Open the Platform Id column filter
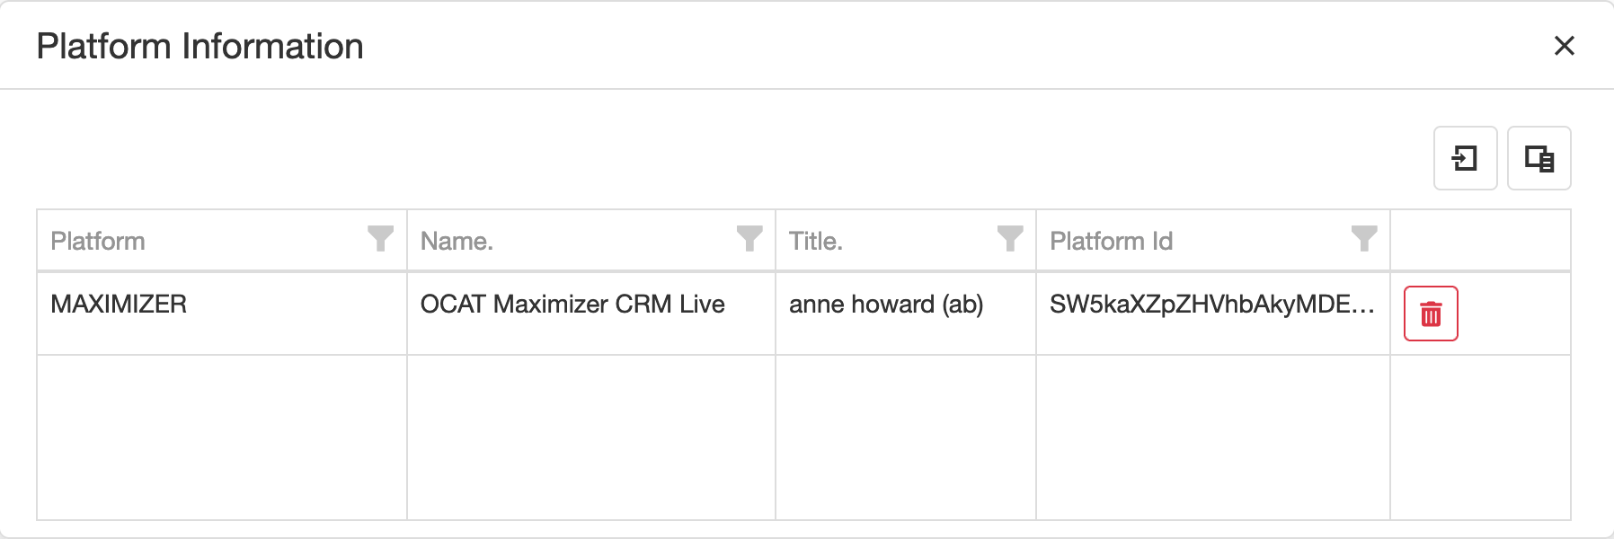This screenshot has height=539, width=1614. tap(1363, 239)
